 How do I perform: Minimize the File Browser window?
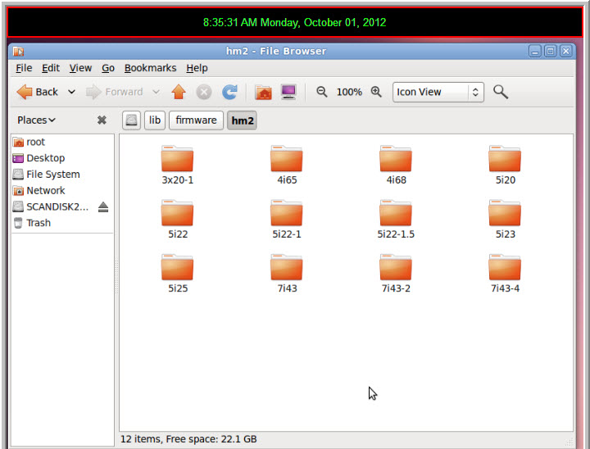coord(534,51)
